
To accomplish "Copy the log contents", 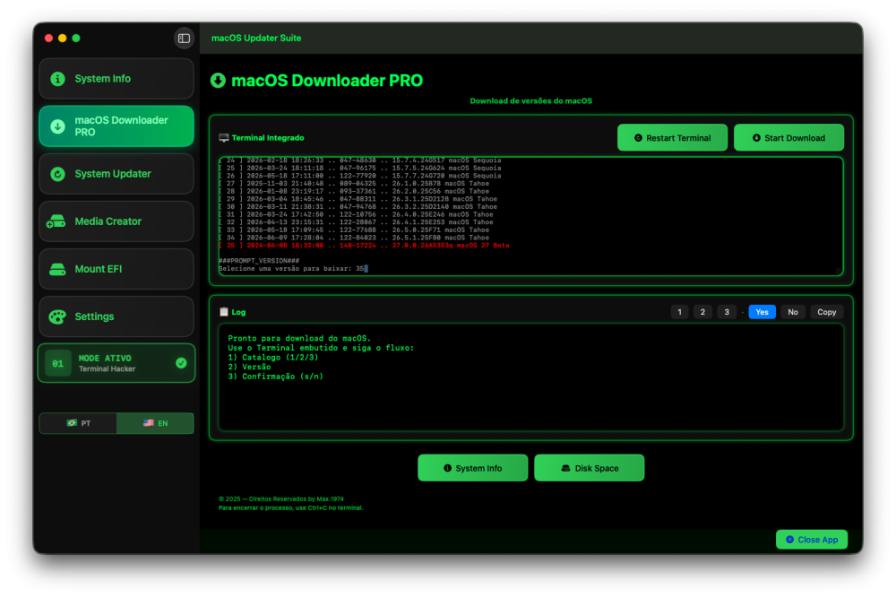I will tap(827, 312).
